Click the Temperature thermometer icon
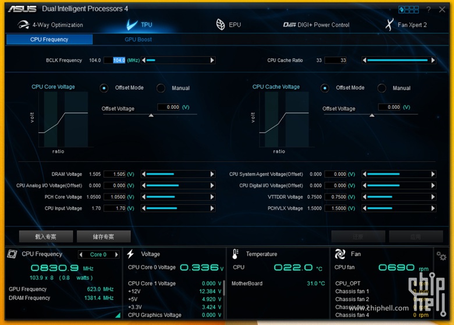The width and height of the screenshot is (454, 325). point(235,254)
